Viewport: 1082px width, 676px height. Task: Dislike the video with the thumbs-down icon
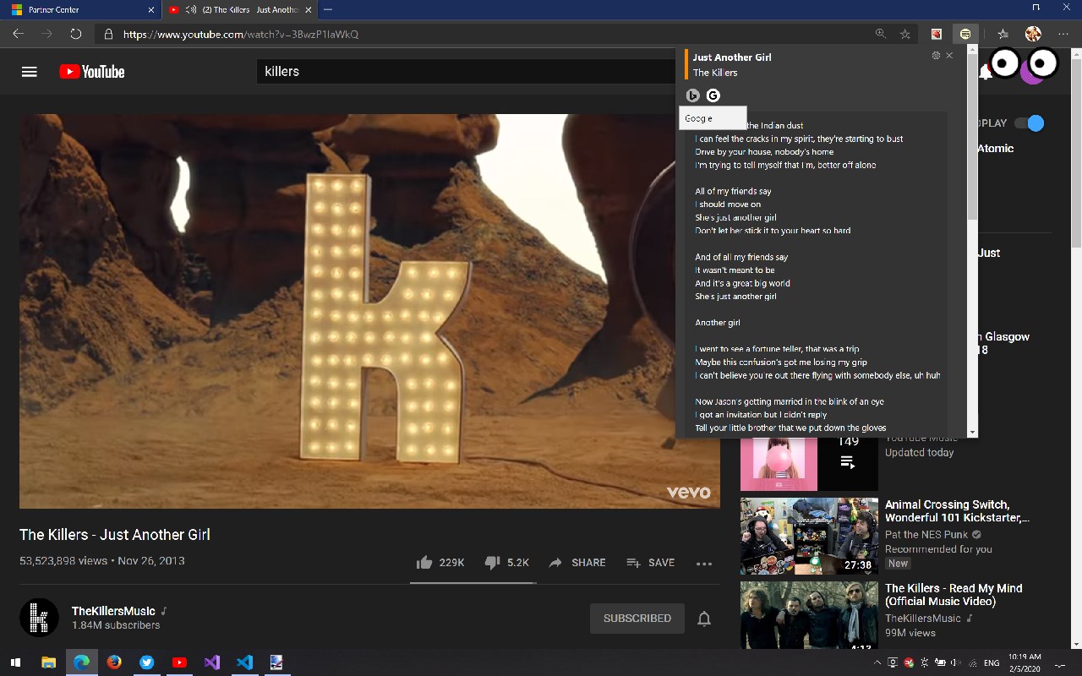[x=492, y=563]
